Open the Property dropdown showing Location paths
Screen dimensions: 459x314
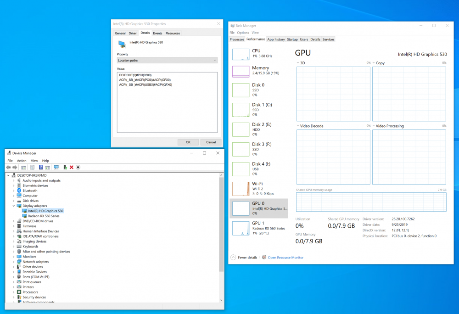pos(167,60)
